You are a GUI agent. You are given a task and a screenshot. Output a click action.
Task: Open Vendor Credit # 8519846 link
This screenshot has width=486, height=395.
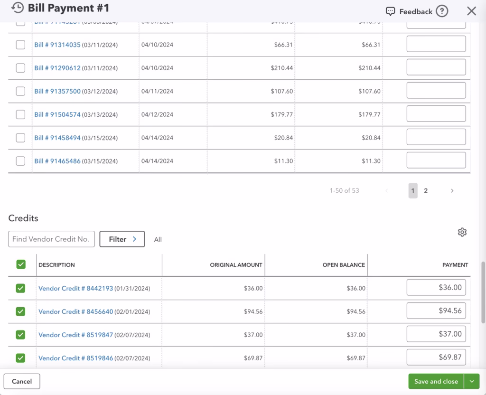75,358
